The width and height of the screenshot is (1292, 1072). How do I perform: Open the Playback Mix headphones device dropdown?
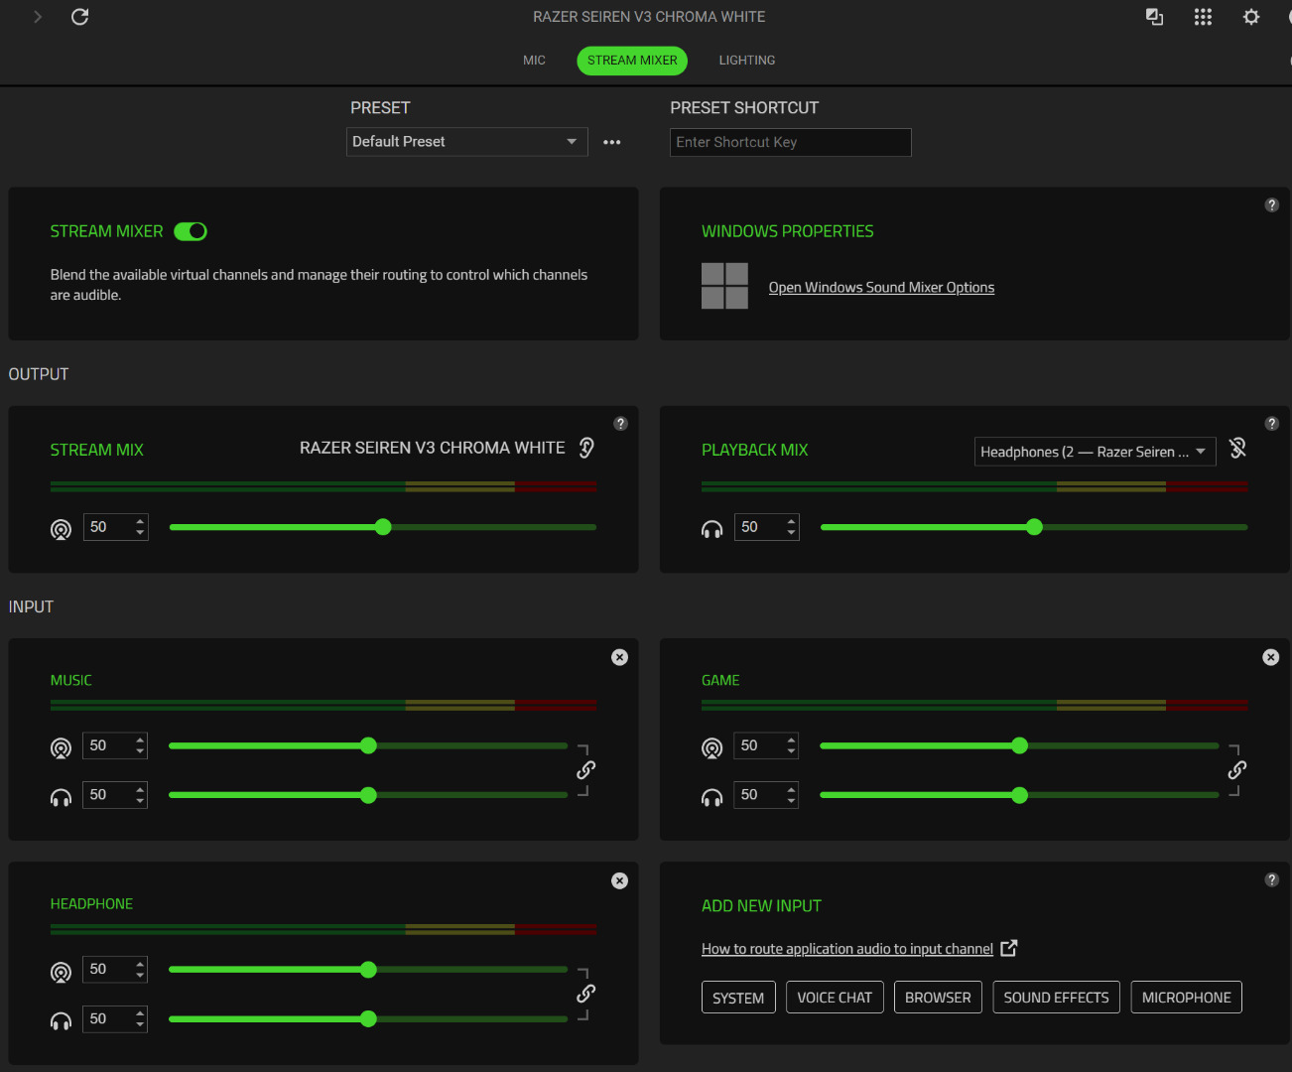[x=1095, y=452]
